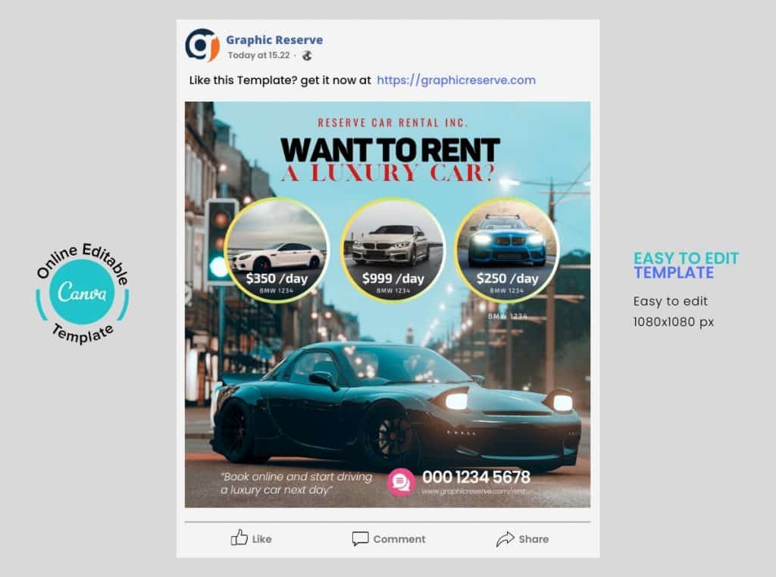Click the pink chat bubble icon

pyautogui.click(x=401, y=482)
